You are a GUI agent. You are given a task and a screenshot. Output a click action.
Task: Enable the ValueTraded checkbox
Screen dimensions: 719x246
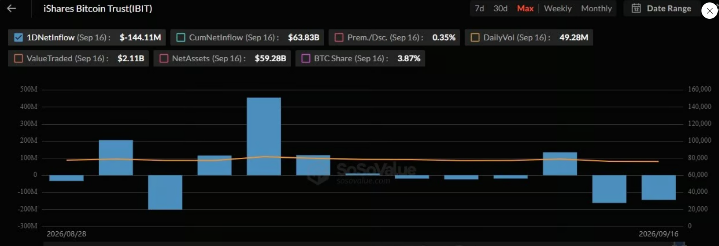click(x=18, y=58)
